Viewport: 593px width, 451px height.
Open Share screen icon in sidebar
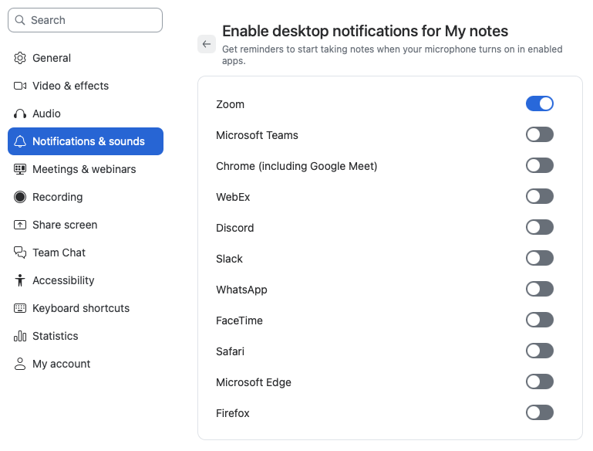(20, 225)
